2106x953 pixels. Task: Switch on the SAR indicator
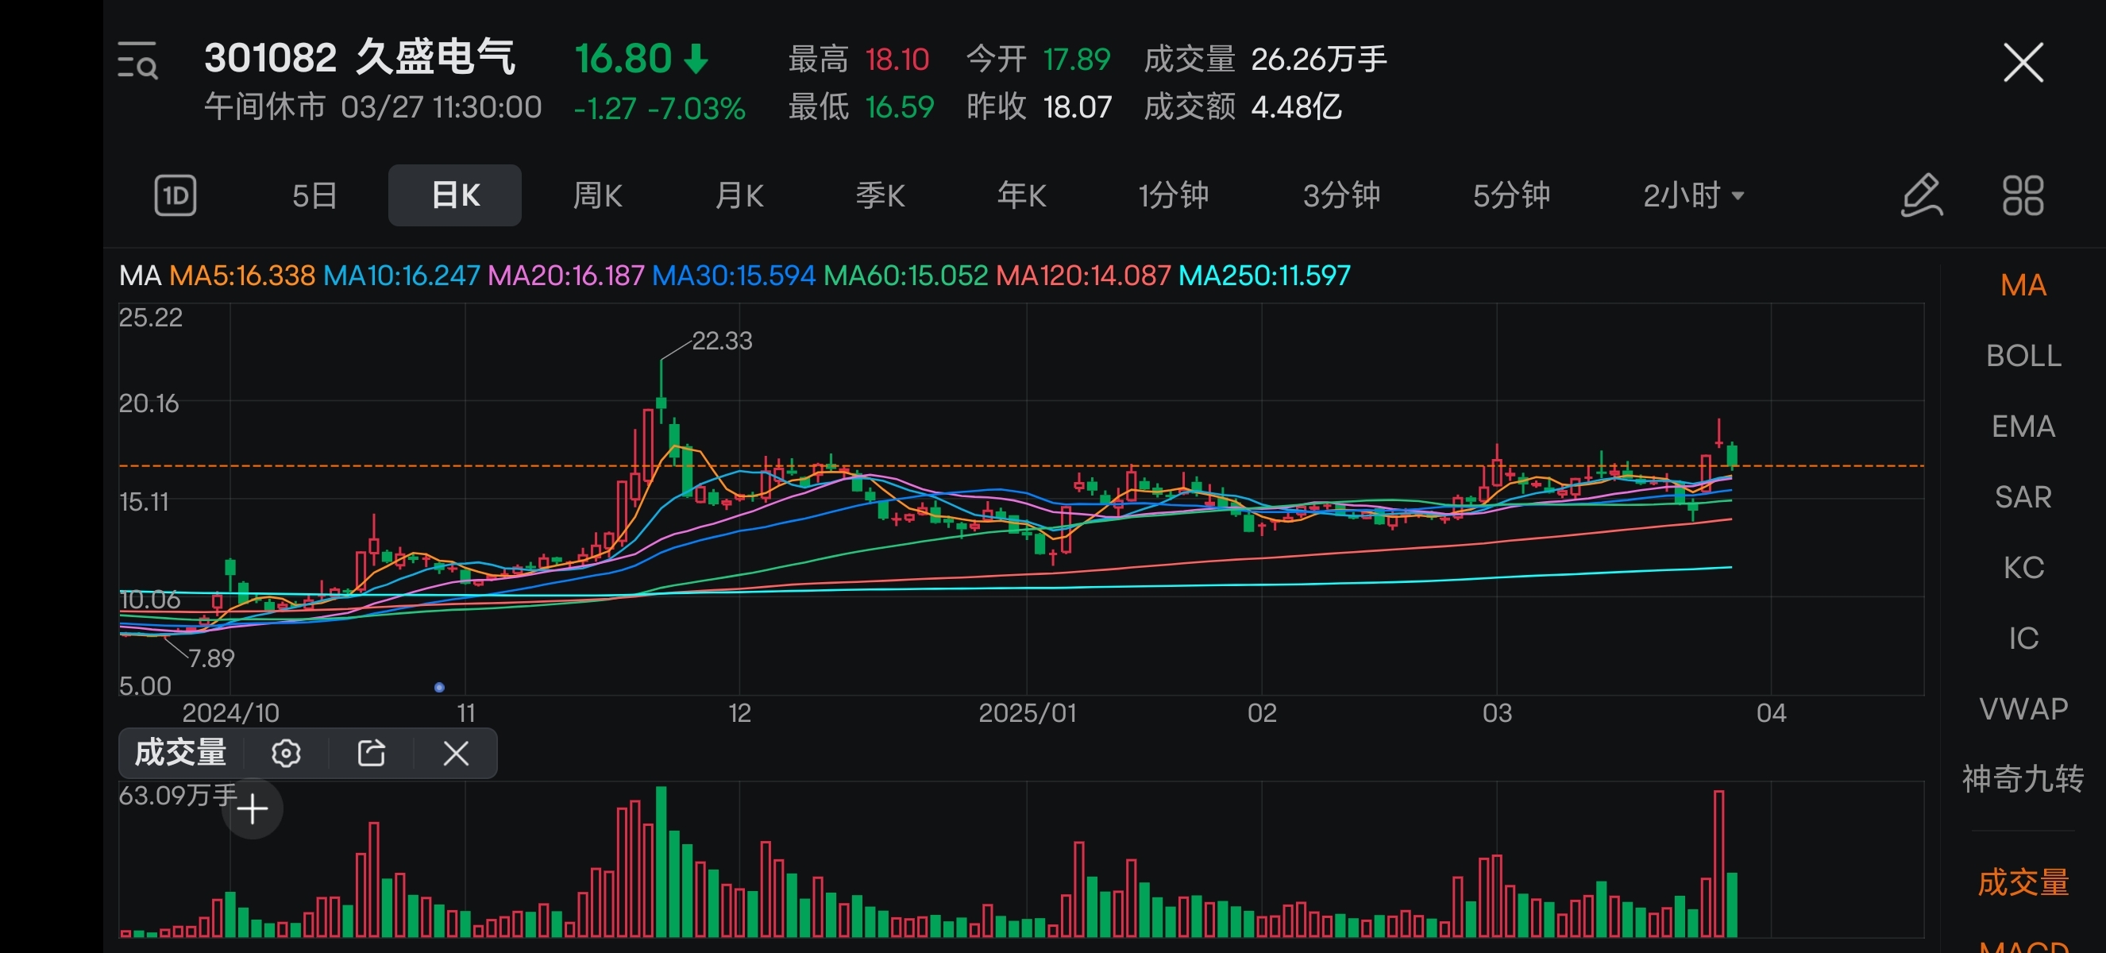click(2023, 497)
